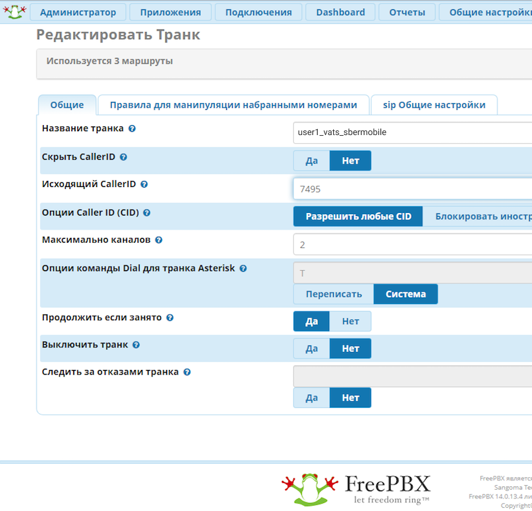Click the FreePBX frog logo in top bar

(x=15, y=11)
